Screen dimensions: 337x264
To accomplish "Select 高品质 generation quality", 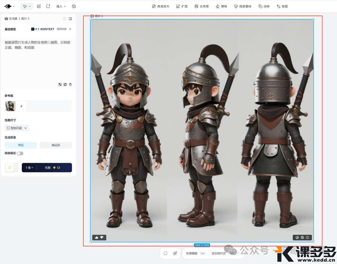I will (x=56, y=145).
